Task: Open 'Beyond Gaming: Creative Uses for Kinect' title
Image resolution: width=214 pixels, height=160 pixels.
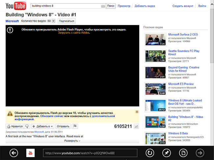Action: (184, 69)
